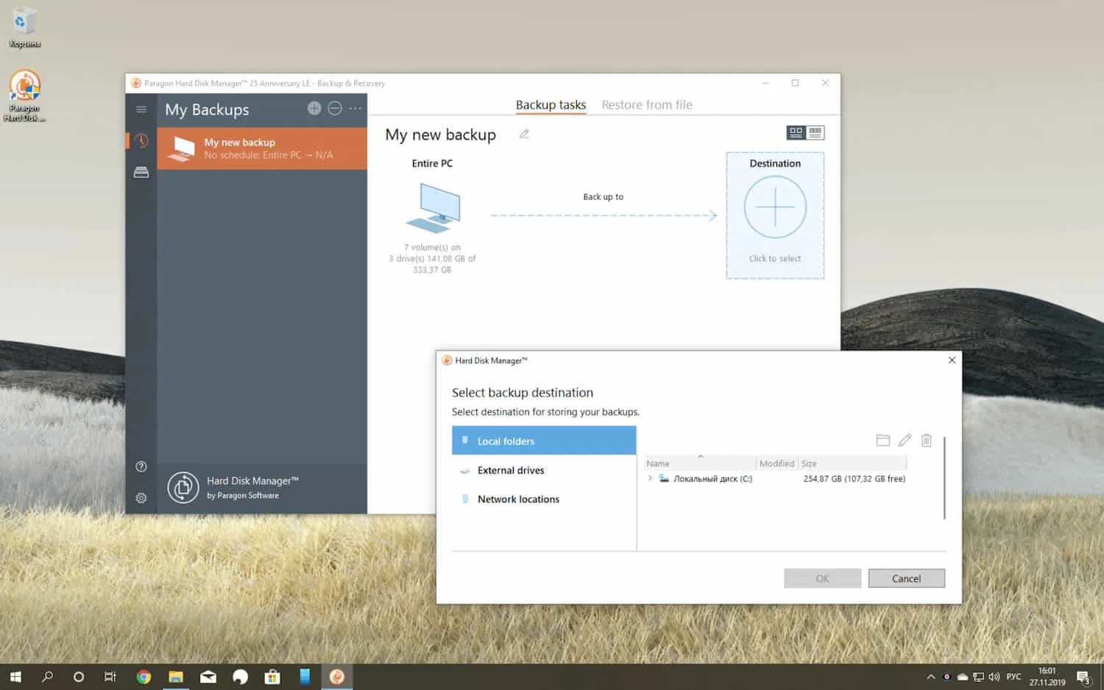Viewport: 1104px width, 690px height.
Task: Click the Entire PC source computer icon
Action: (x=433, y=208)
